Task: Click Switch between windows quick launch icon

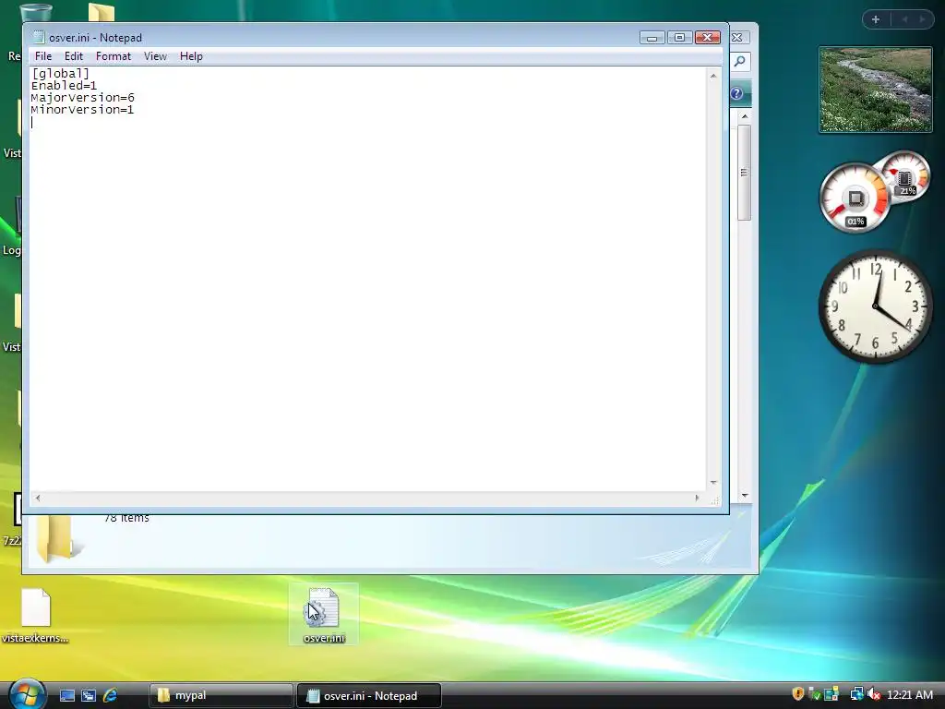Action: tap(89, 696)
